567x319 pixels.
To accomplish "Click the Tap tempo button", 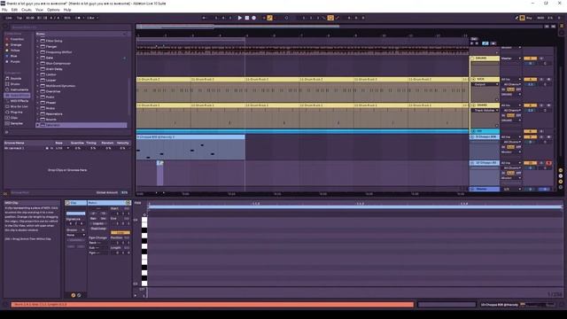I will pyautogui.click(x=19, y=18).
